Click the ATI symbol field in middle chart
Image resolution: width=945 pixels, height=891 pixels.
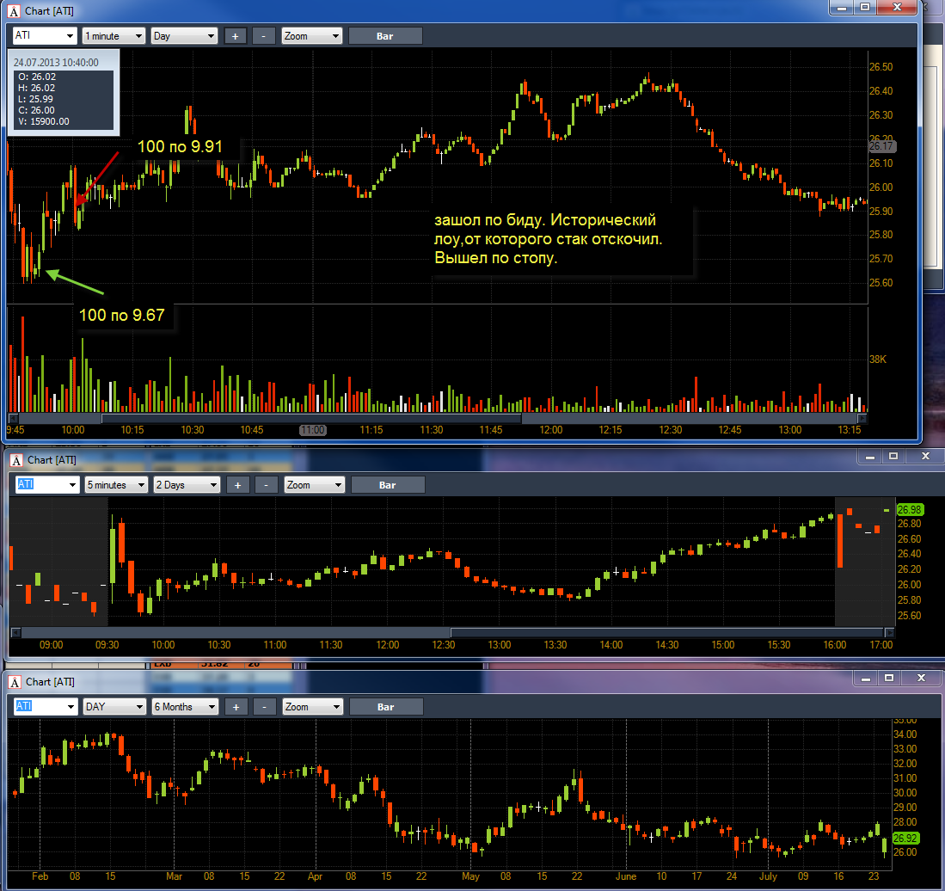pyautogui.click(x=46, y=485)
